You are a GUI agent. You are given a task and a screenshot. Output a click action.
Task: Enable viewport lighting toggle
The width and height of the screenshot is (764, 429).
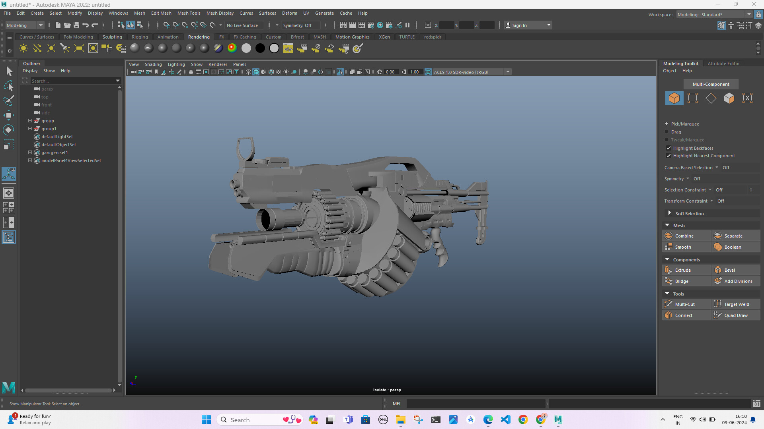click(x=286, y=72)
